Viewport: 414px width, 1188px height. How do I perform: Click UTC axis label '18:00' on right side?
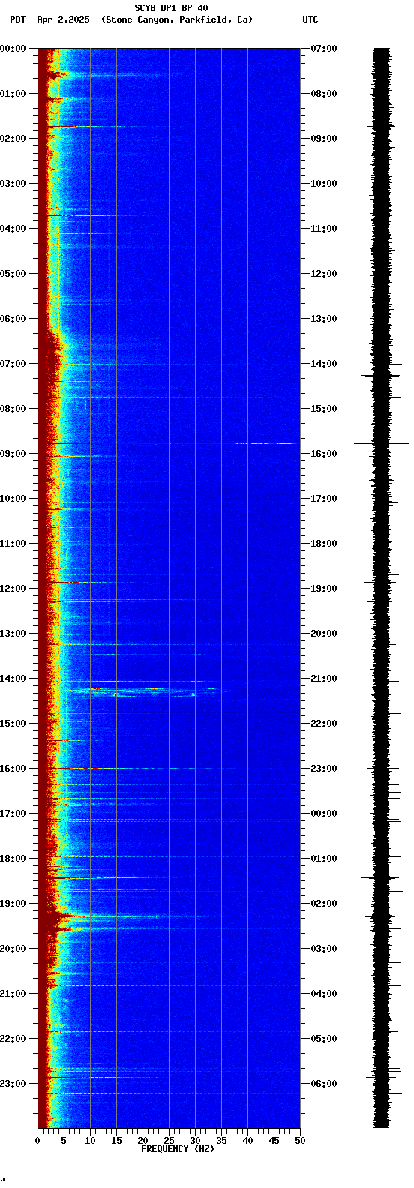coord(324,544)
